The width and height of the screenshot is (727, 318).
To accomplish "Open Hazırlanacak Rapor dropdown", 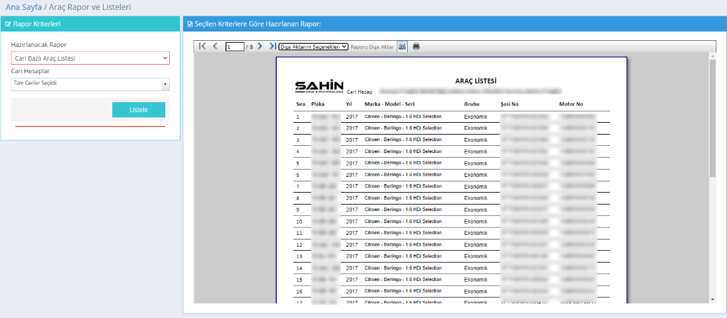I will click(x=91, y=58).
